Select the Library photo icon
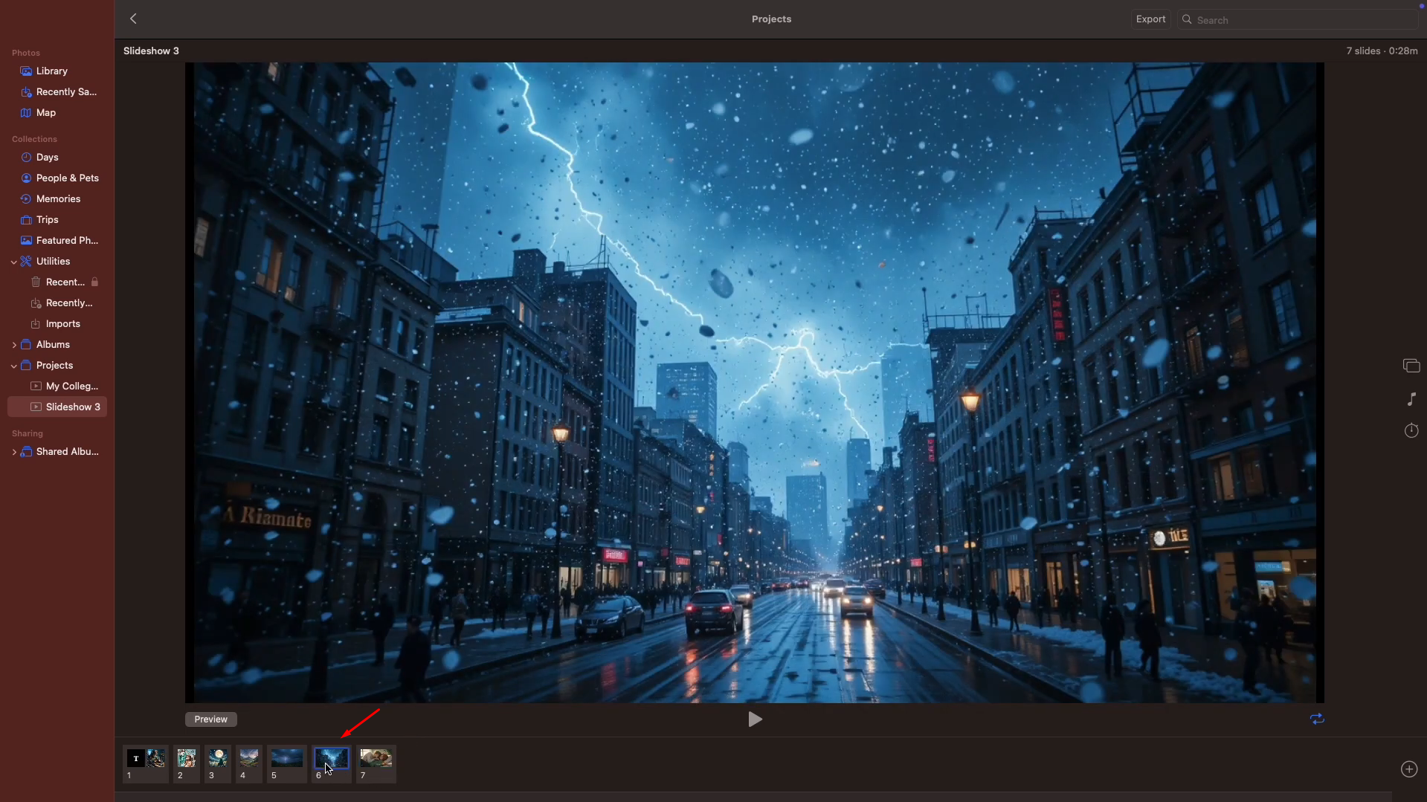 coord(26,71)
